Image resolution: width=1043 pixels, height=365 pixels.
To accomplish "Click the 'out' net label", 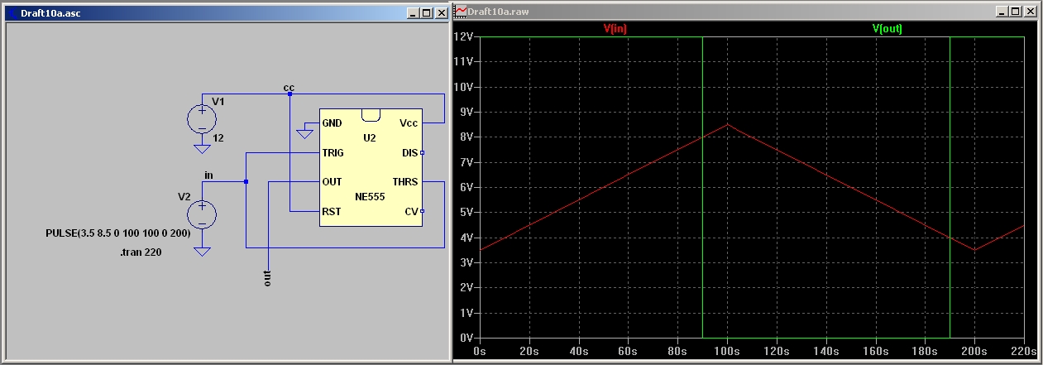I will pos(267,278).
